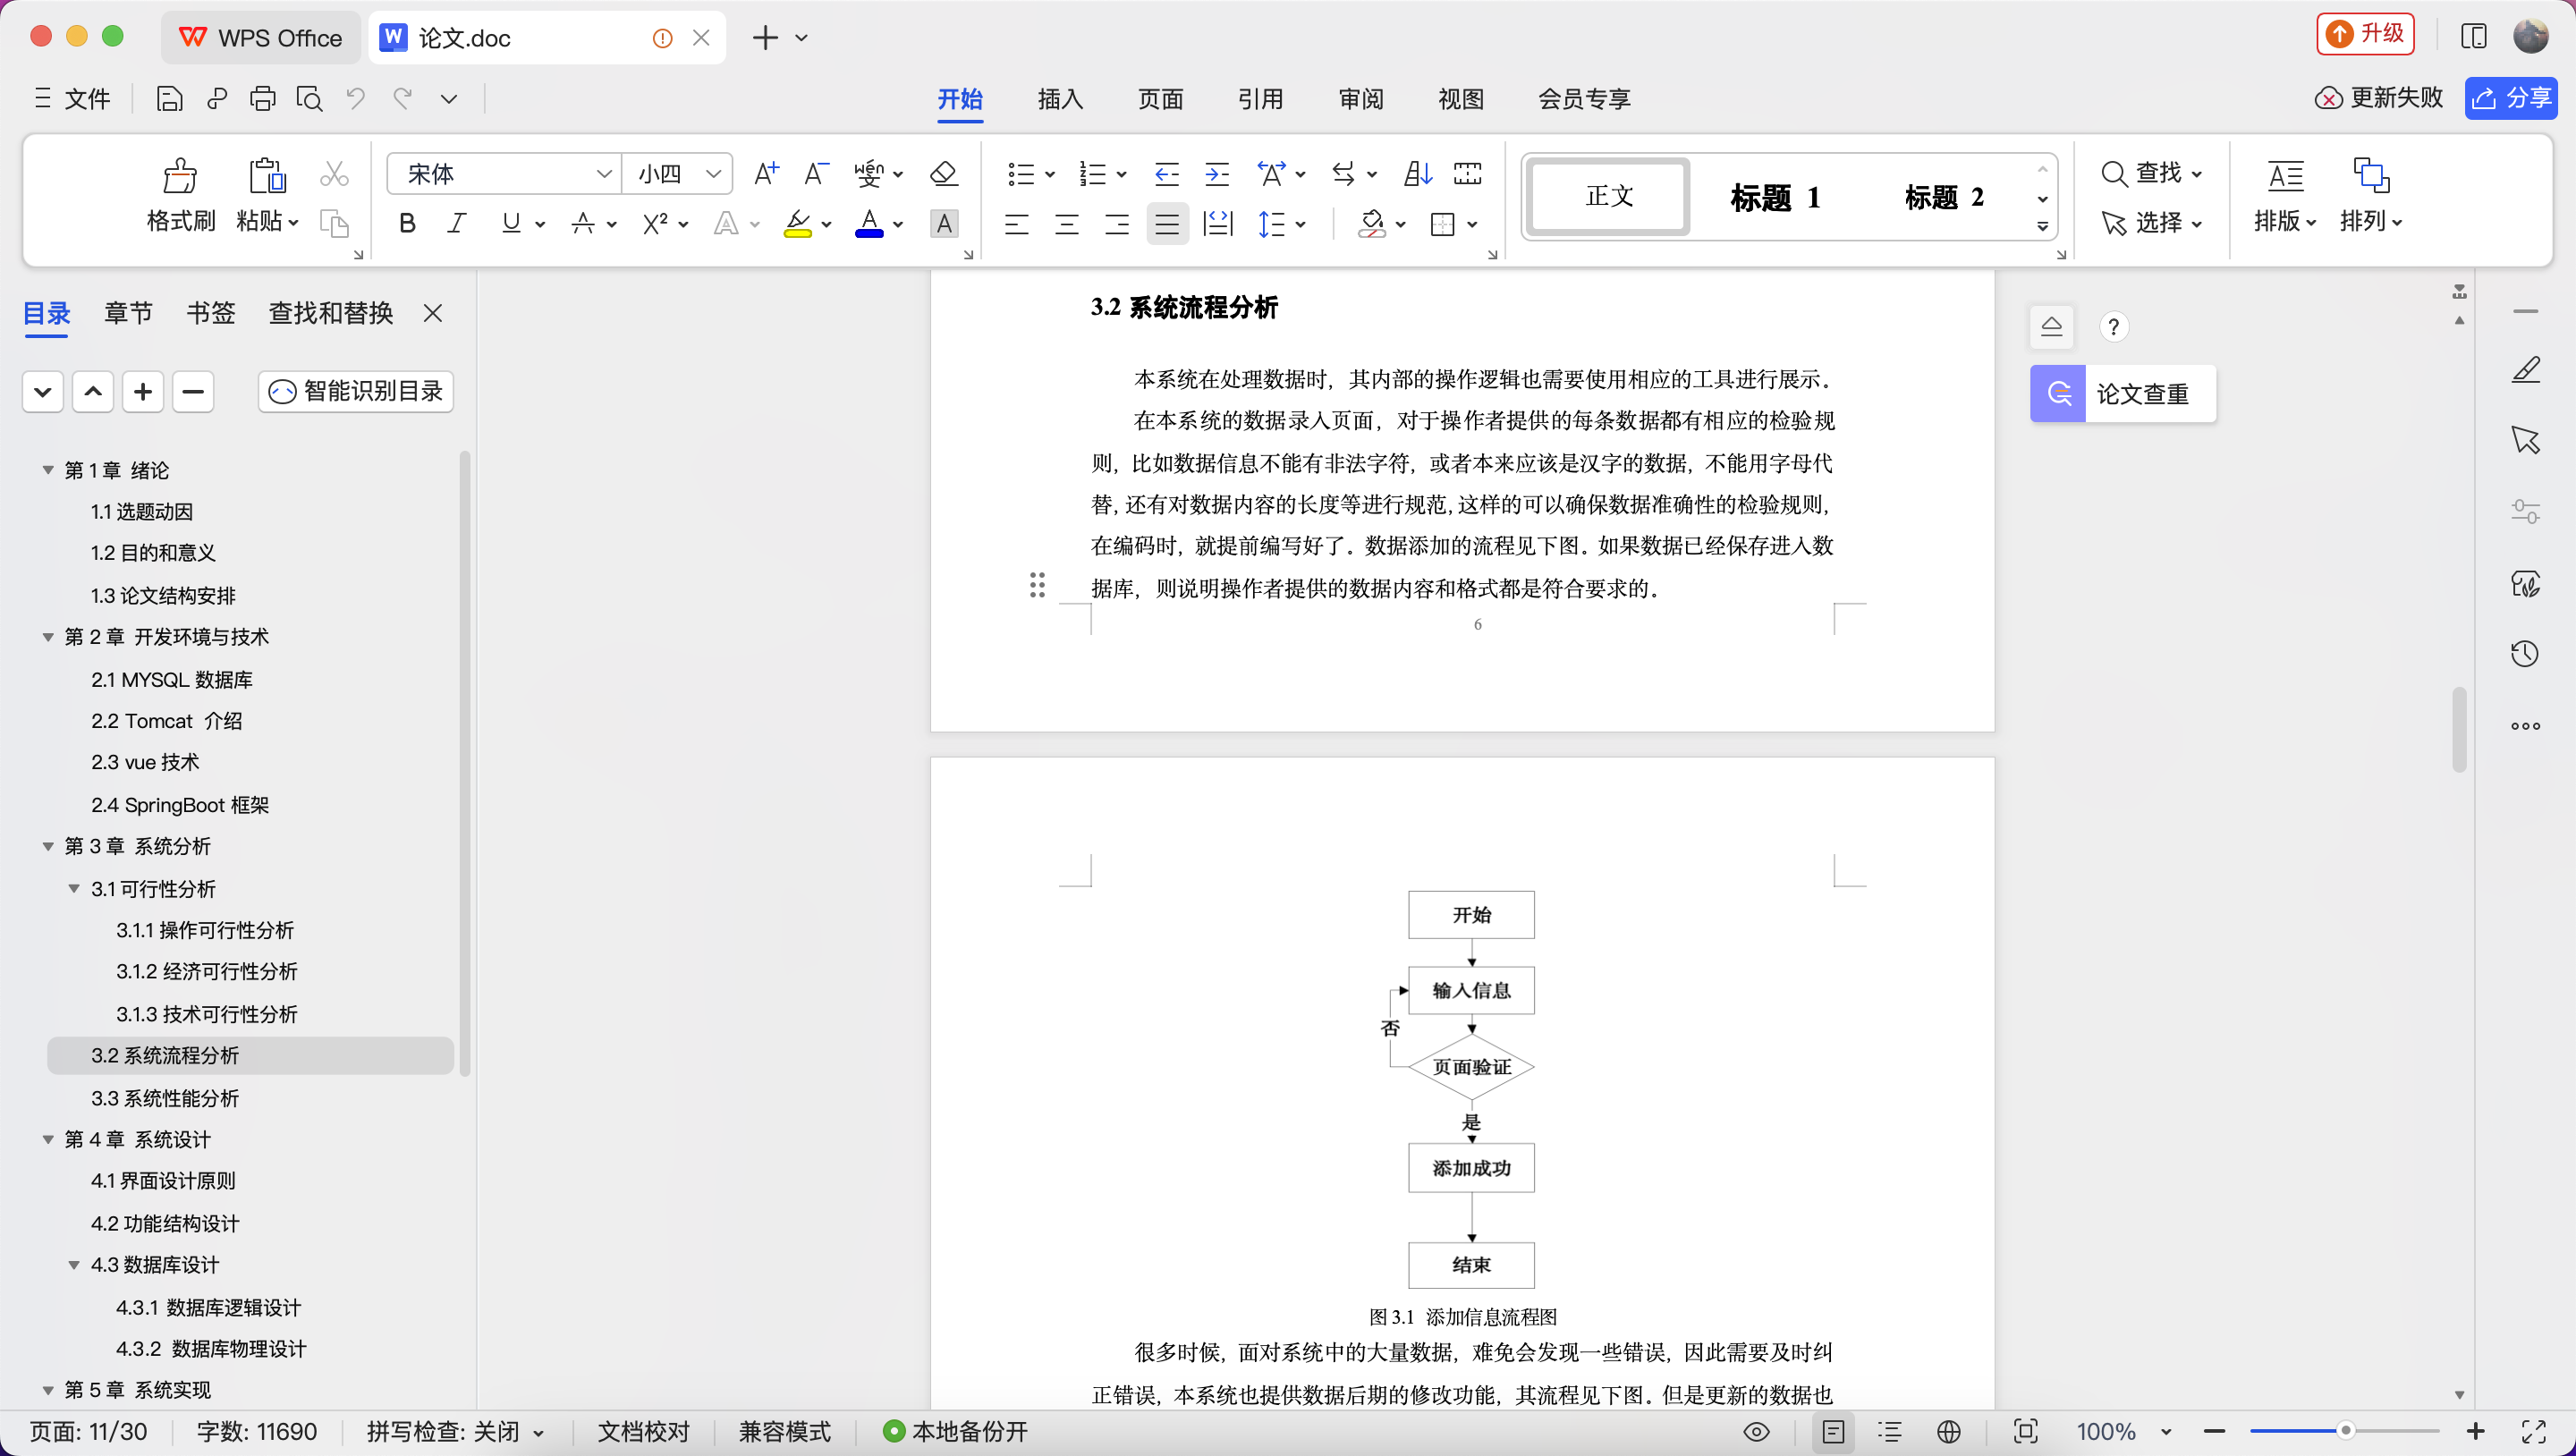Click the print icon in quick toolbar
This screenshot has height=1456, width=2576.
coord(263,99)
